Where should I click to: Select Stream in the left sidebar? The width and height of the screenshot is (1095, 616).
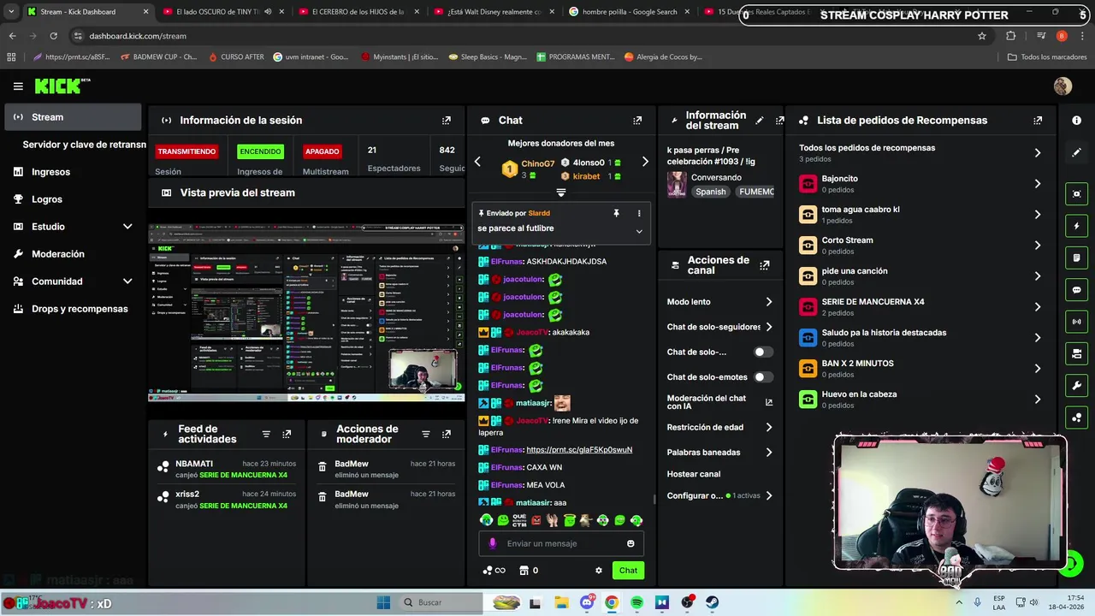[73, 117]
